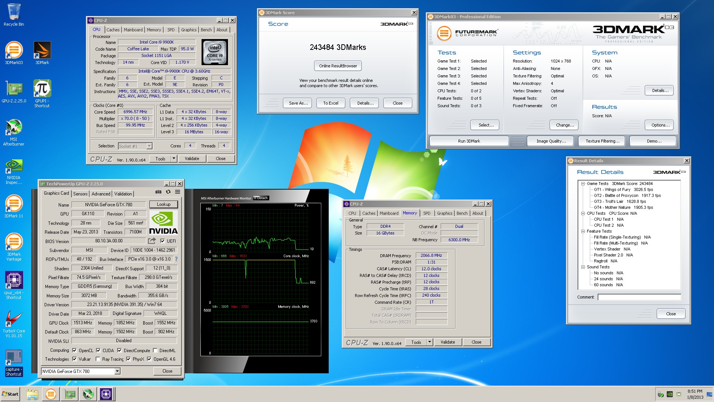Click the 3DMark03 taskbar icon
Screen dimensions: 714x402
51,394
